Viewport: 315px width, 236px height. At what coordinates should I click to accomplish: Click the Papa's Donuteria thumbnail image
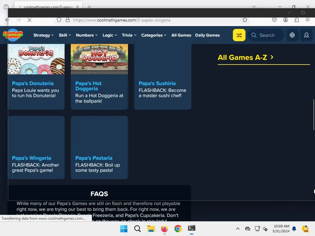(36, 59)
